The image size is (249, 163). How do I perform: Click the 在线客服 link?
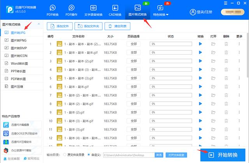click(12, 159)
